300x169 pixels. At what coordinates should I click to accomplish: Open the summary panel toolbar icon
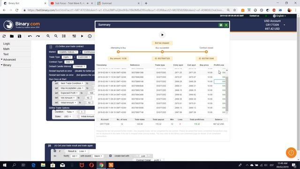tap(74, 36)
